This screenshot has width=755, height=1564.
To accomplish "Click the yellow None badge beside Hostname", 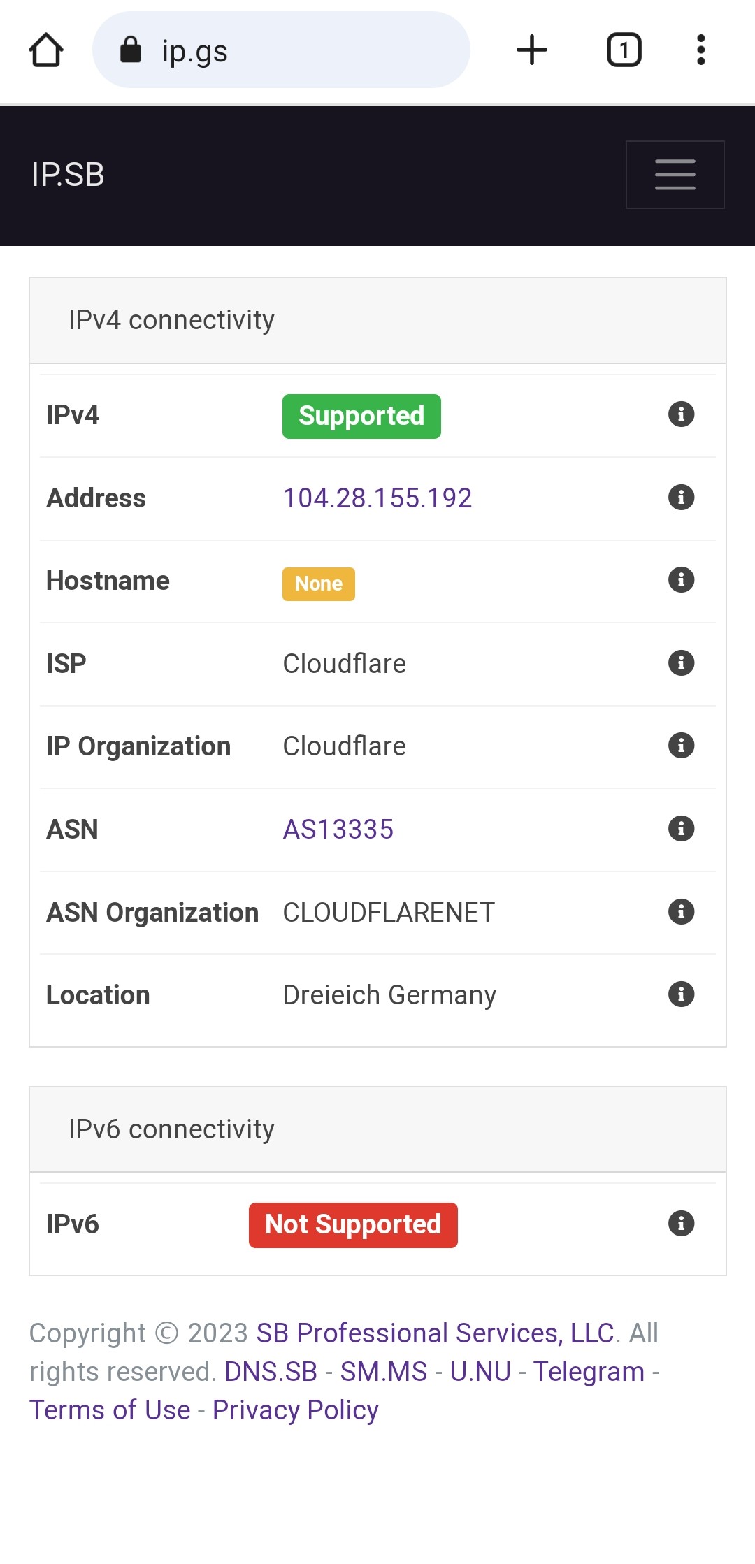I will 318,584.
